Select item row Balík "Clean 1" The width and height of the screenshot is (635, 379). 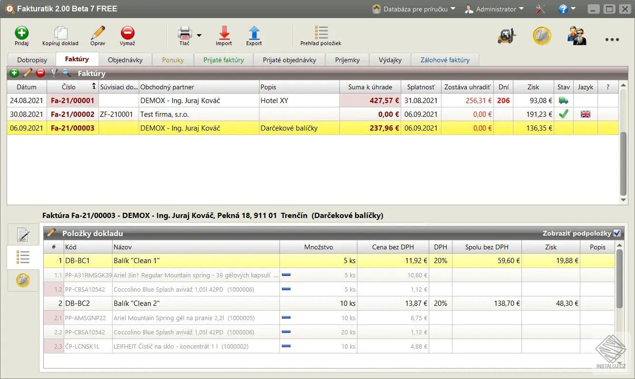pyautogui.click(x=328, y=261)
